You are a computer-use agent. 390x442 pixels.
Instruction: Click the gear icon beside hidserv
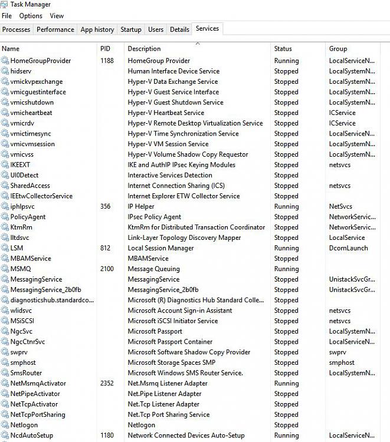tap(5, 71)
